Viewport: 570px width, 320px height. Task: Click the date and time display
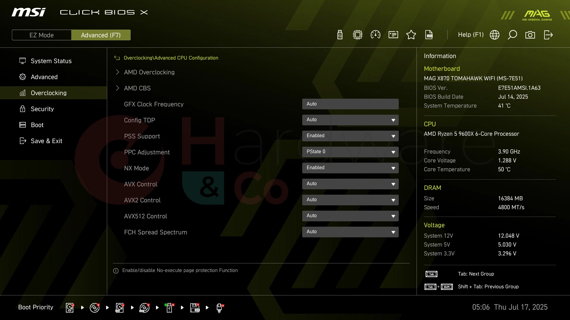tap(510, 307)
